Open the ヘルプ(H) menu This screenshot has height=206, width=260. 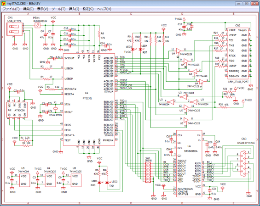click(104, 9)
